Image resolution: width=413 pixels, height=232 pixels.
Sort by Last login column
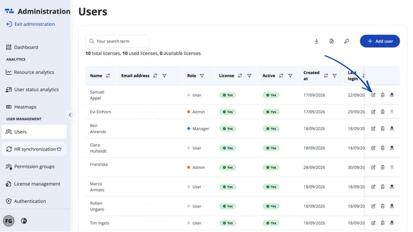(364, 76)
